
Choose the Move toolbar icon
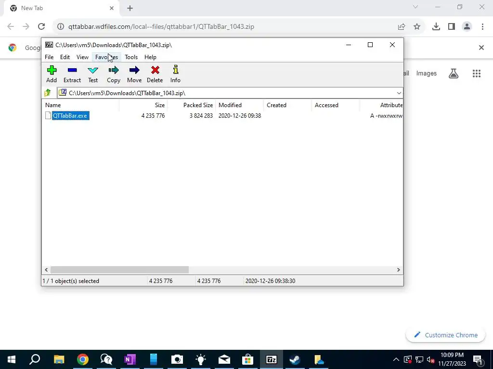134,74
